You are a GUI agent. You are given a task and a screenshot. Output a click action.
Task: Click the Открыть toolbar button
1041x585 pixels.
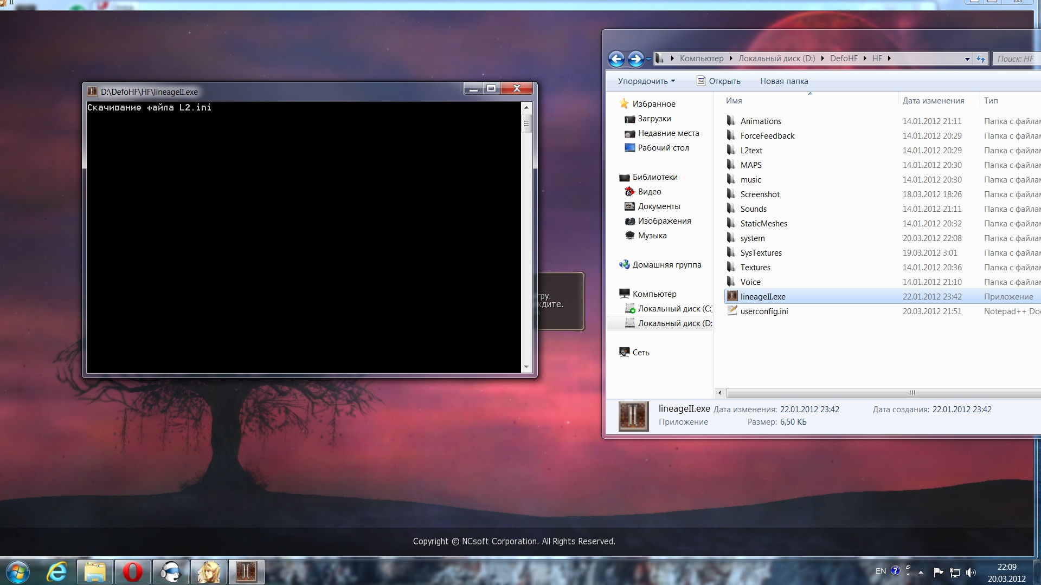click(718, 81)
